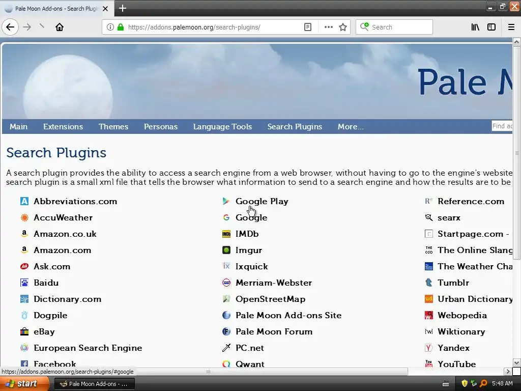Open the Main navigation tab
The width and height of the screenshot is (521, 391).
point(19,127)
